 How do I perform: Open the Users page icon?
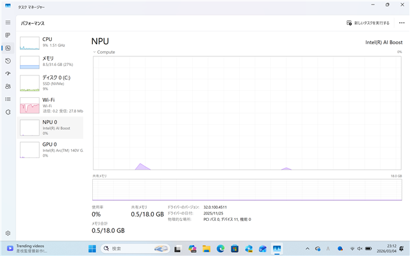(x=8, y=86)
